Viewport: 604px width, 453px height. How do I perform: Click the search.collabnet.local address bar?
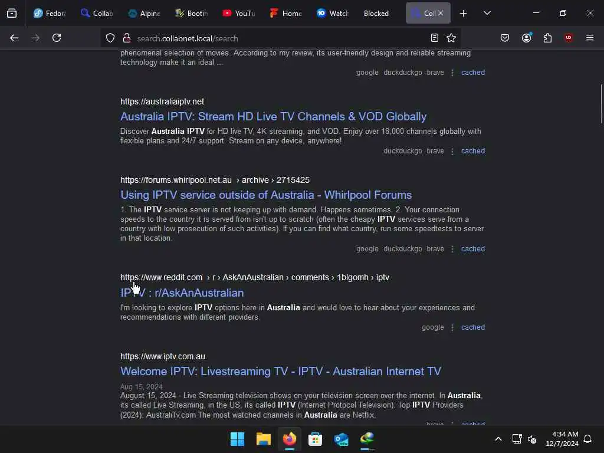pyautogui.click(x=279, y=38)
